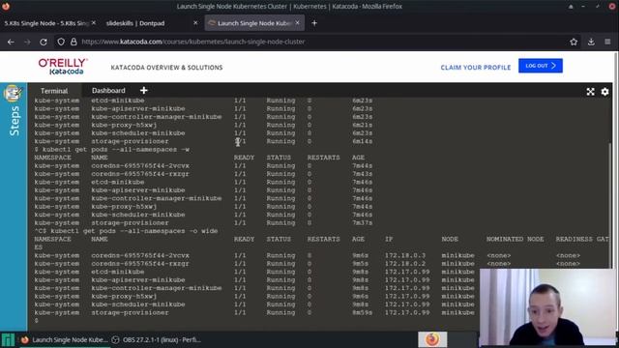
Task: Click the Firefox thumbnail in taskbar
Action: coord(432,339)
